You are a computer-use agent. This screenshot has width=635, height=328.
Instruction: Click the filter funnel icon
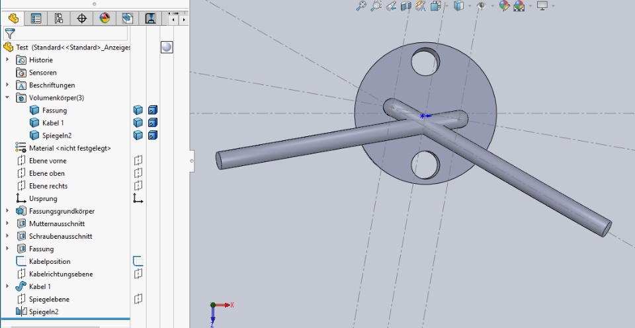(x=10, y=34)
